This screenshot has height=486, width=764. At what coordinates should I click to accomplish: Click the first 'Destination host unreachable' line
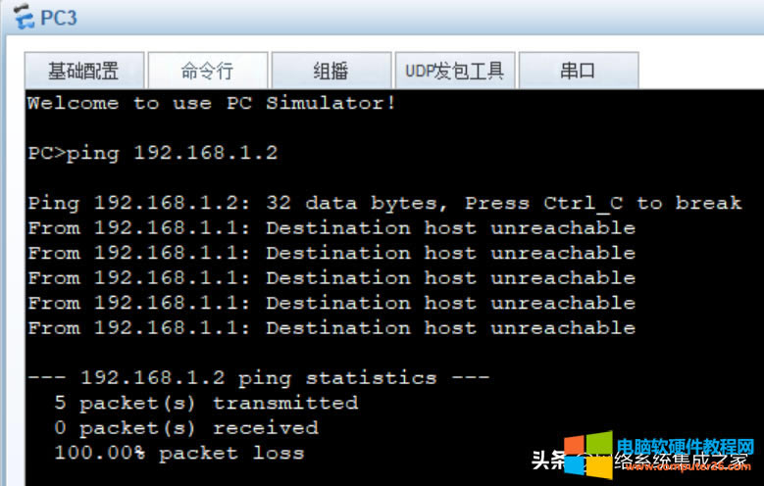pos(331,228)
